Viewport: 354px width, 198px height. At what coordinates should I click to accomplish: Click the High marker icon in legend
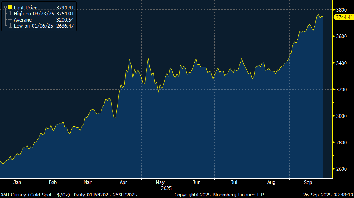click(x=10, y=14)
